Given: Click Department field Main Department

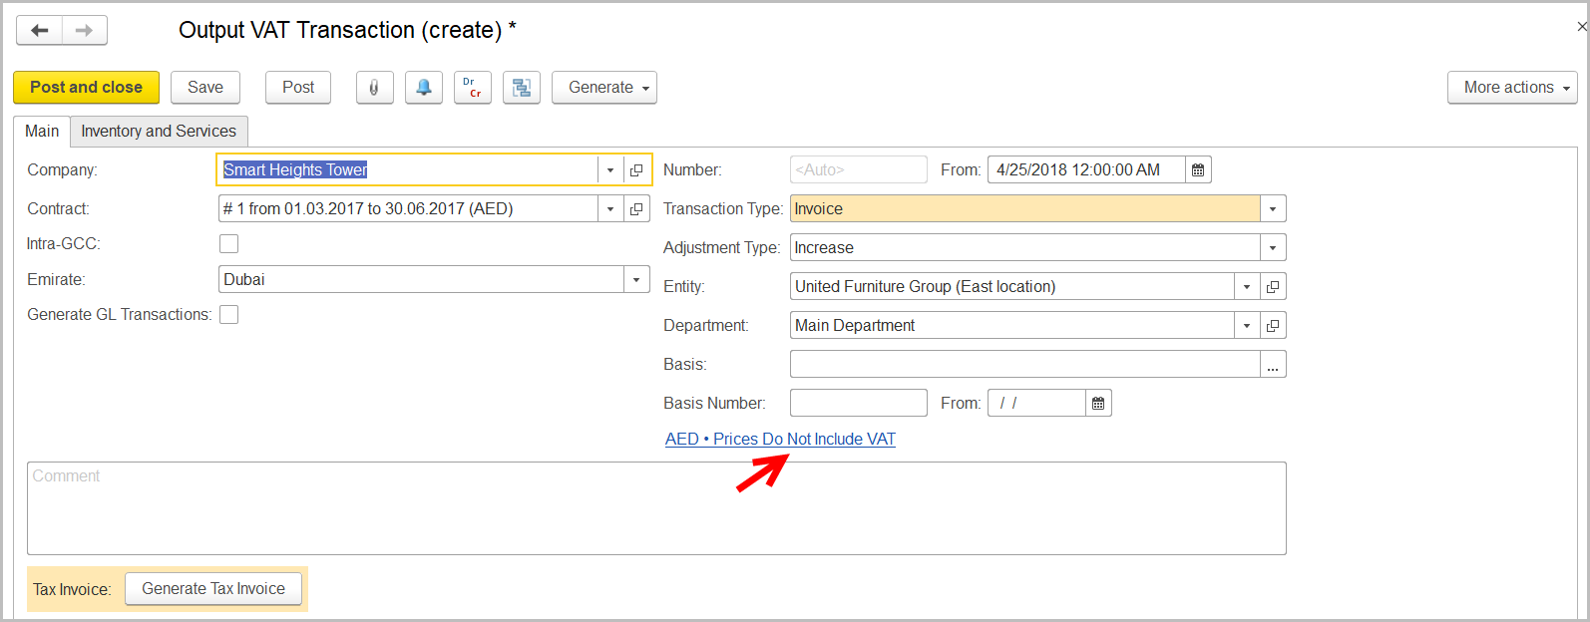Looking at the screenshot, I should click(1012, 326).
